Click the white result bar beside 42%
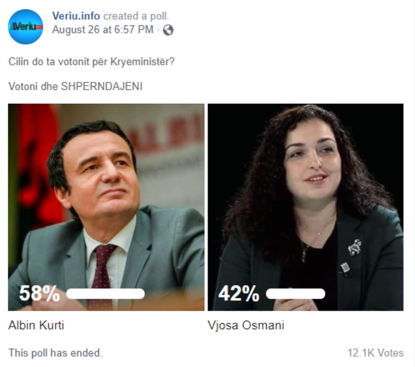This screenshot has height=367, width=415. pos(295,294)
